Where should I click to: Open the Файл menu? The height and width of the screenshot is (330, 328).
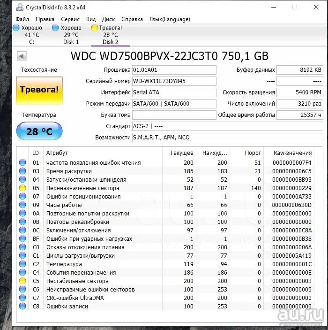22,19
